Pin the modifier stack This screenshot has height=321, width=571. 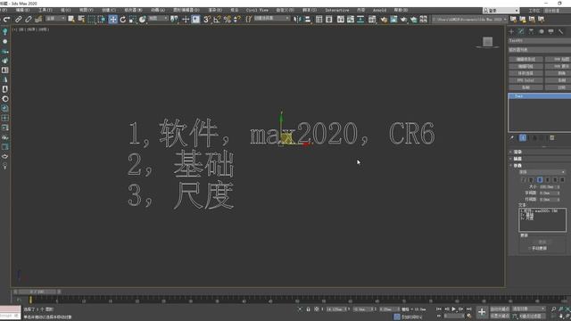tap(512, 138)
